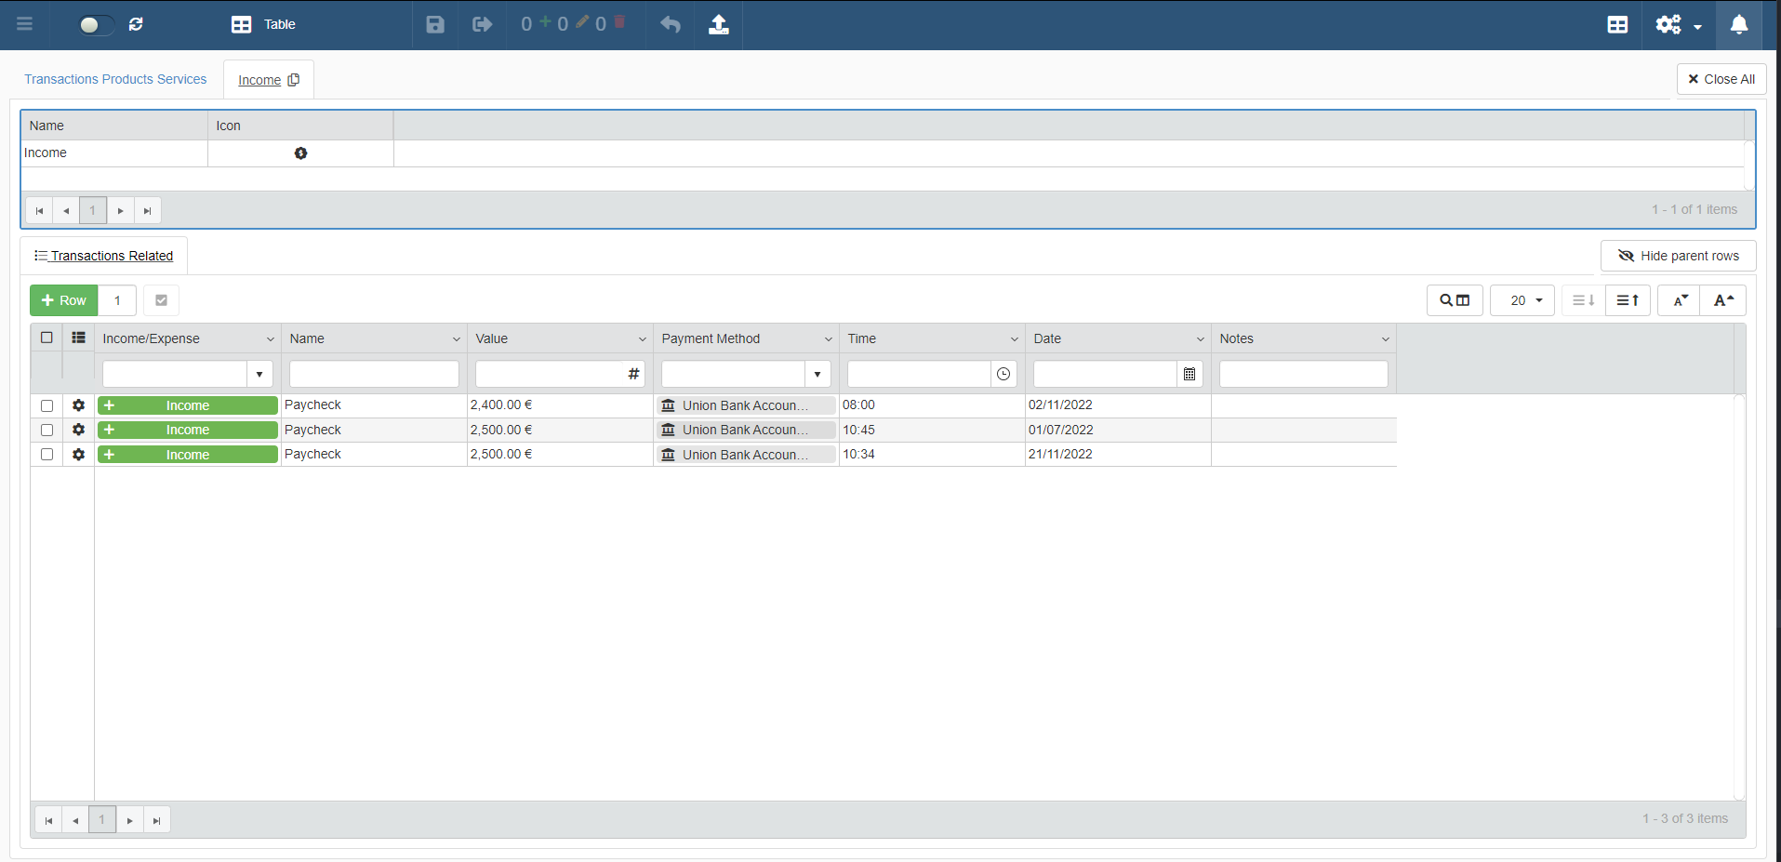Image resolution: width=1781 pixels, height=862 pixels.
Task: Open the page size 20 dropdown
Action: tap(1522, 300)
